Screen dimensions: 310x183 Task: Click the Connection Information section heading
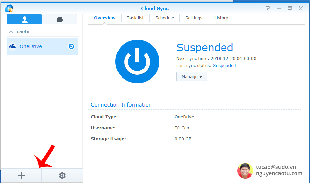(x=121, y=105)
